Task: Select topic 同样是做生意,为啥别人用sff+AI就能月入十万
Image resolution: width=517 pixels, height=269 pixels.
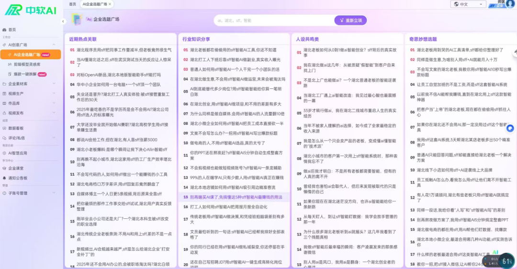Action: [x=457, y=60]
